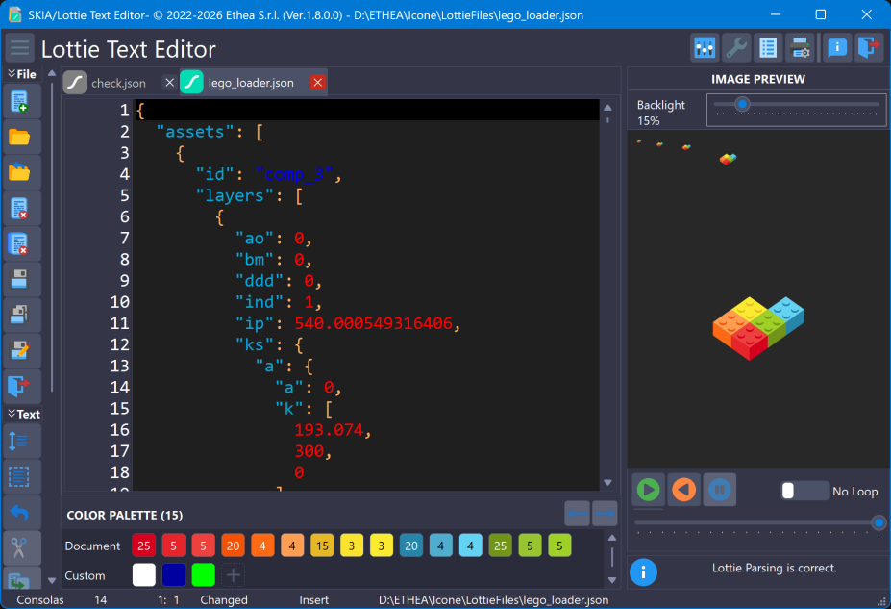Click the palette left-arrow button
The image size is (891, 609).
[578, 514]
